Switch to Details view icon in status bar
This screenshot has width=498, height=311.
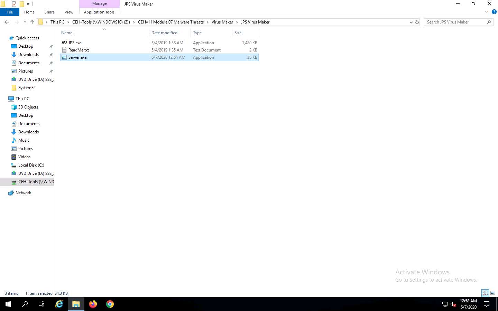485,293
